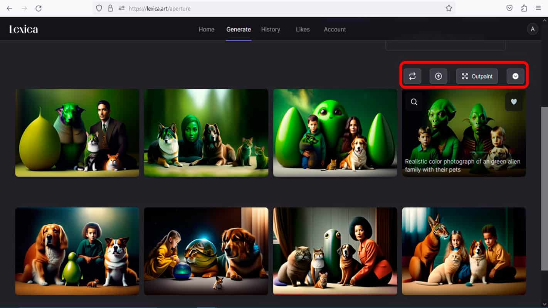Select the Generate tab
548x308 pixels.
click(x=239, y=29)
